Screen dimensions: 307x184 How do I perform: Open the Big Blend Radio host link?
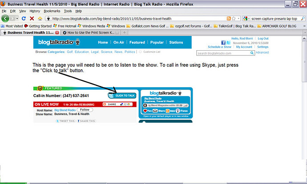coord(65,110)
